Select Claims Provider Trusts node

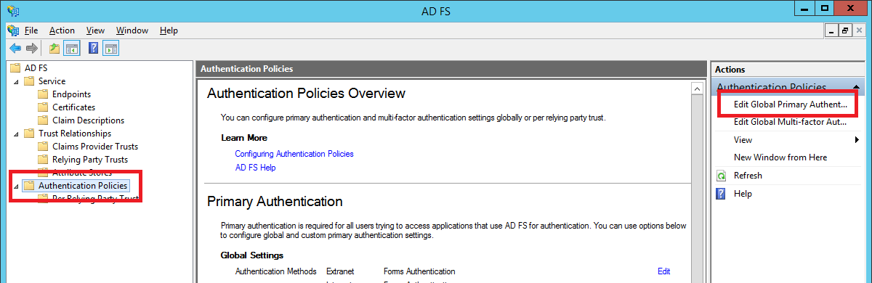pos(95,147)
